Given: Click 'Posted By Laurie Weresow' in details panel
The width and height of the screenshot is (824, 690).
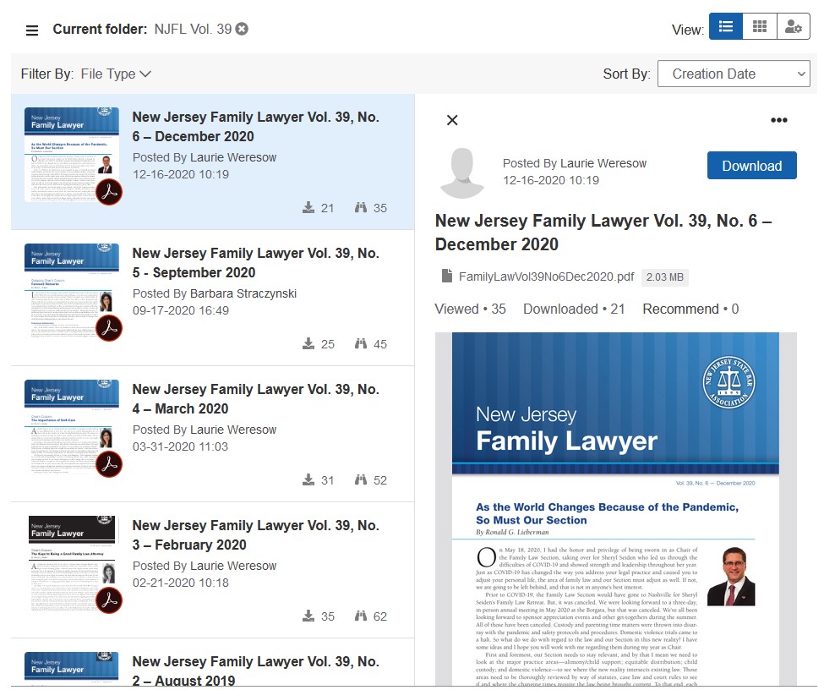Looking at the screenshot, I should 575,163.
